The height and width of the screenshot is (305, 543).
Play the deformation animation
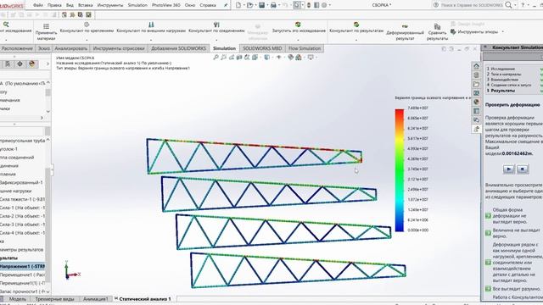point(508,169)
